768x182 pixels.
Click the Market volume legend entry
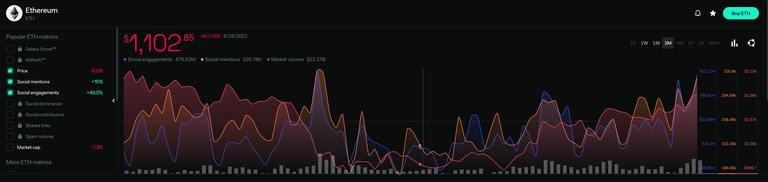pyautogui.click(x=296, y=60)
